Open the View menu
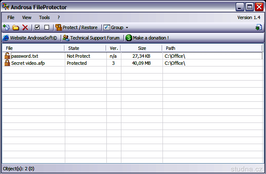This screenshot has width=266, height=174. click(27, 17)
